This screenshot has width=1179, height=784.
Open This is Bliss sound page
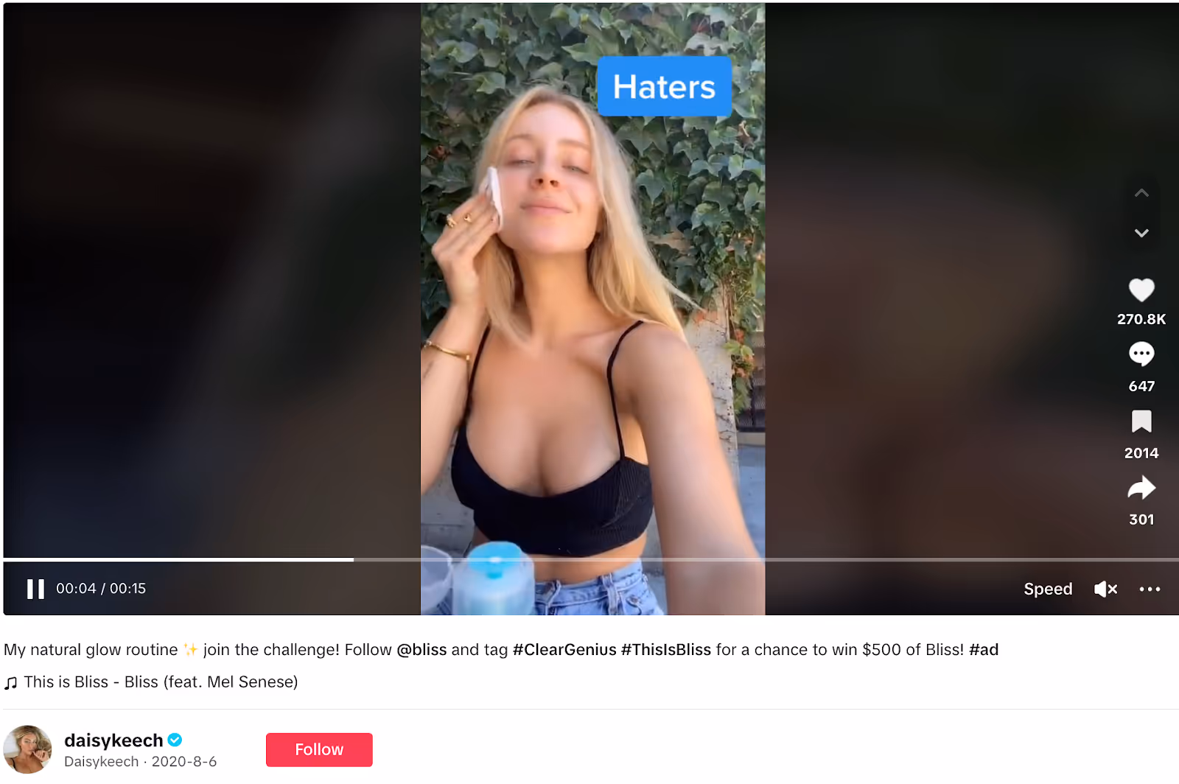pyautogui.click(x=161, y=682)
